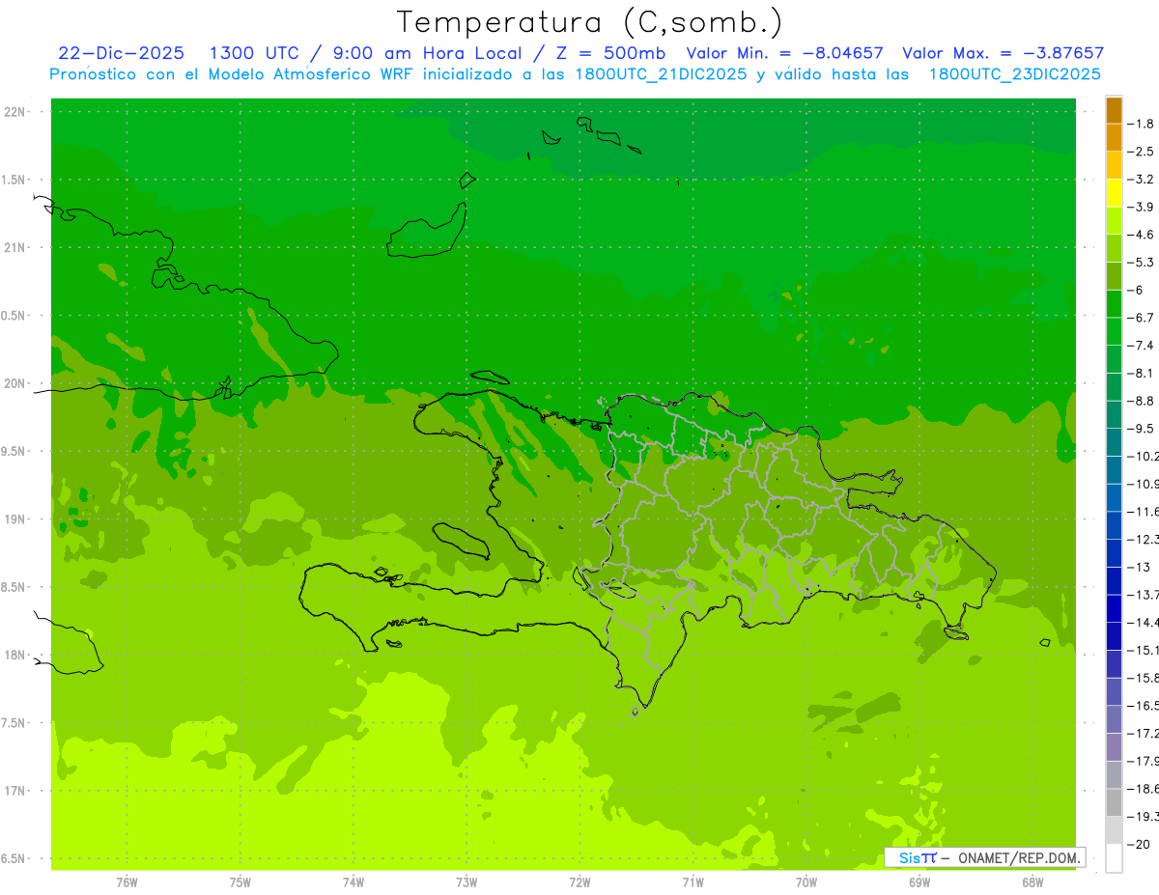Click the '69W' longitude axis label
Screen dimensions: 1159x895
pos(919,882)
